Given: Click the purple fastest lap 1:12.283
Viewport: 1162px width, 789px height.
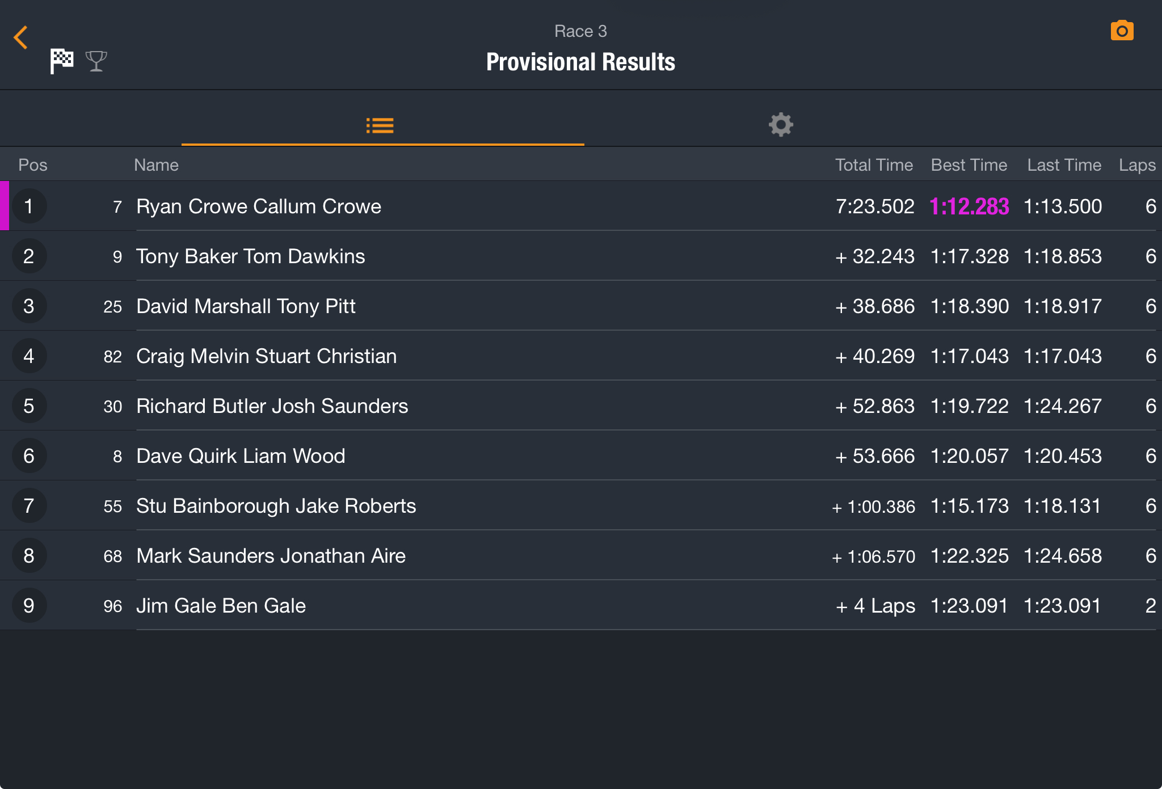Looking at the screenshot, I should [969, 206].
